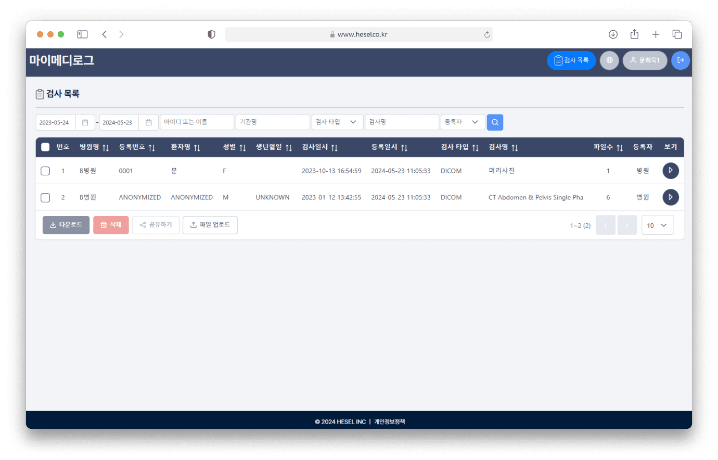
Task: Click the Safari share icon
Action: click(634, 34)
